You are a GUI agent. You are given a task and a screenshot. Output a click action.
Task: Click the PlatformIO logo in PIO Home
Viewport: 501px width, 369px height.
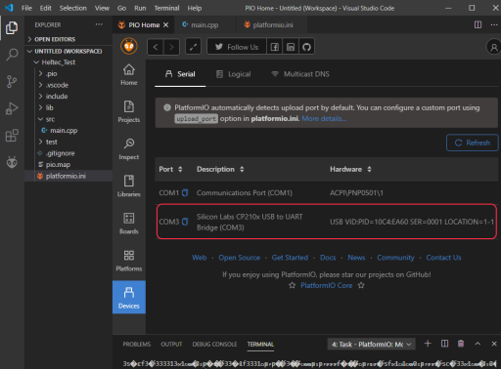pyautogui.click(x=129, y=46)
